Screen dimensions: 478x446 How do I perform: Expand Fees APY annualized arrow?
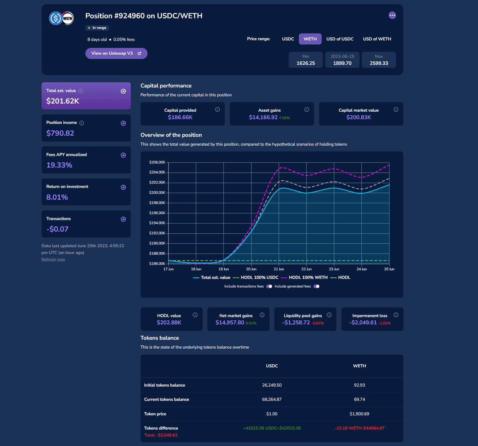[x=123, y=155]
